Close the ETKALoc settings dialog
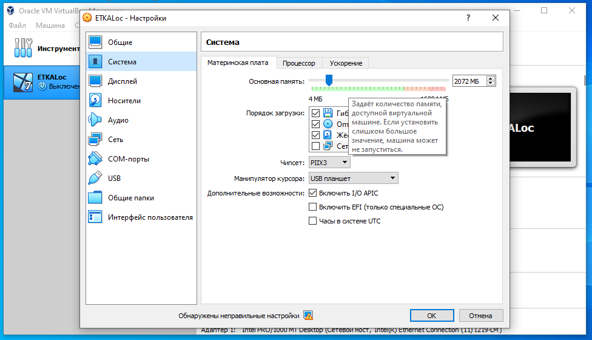 tap(496, 18)
